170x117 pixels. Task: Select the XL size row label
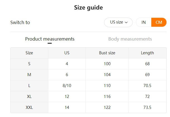click(x=29, y=97)
